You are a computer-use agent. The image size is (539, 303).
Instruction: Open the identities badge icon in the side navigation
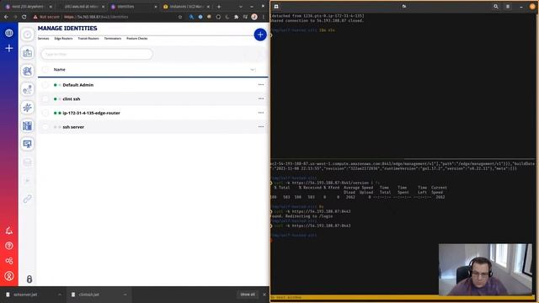point(28,53)
